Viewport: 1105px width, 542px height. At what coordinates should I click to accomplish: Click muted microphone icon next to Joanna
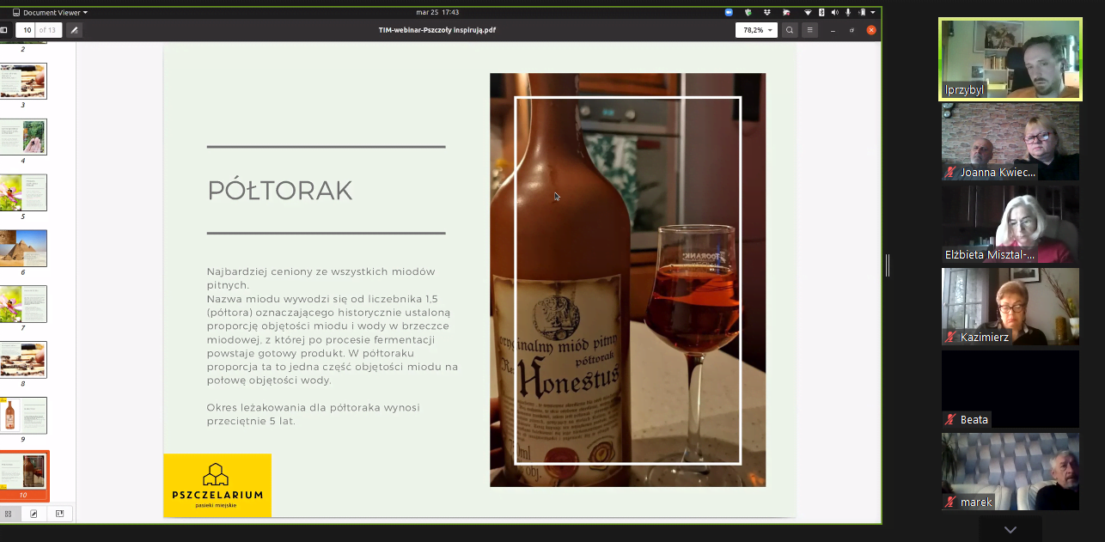[x=950, y=172]
